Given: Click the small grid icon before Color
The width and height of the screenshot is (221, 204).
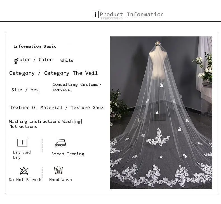Looking at the screenshot, I should [x=15, y=62].
